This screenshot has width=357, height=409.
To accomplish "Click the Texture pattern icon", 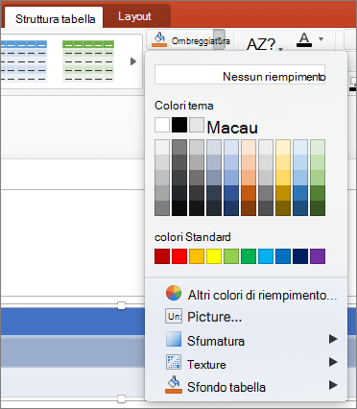I will point(174,362).
